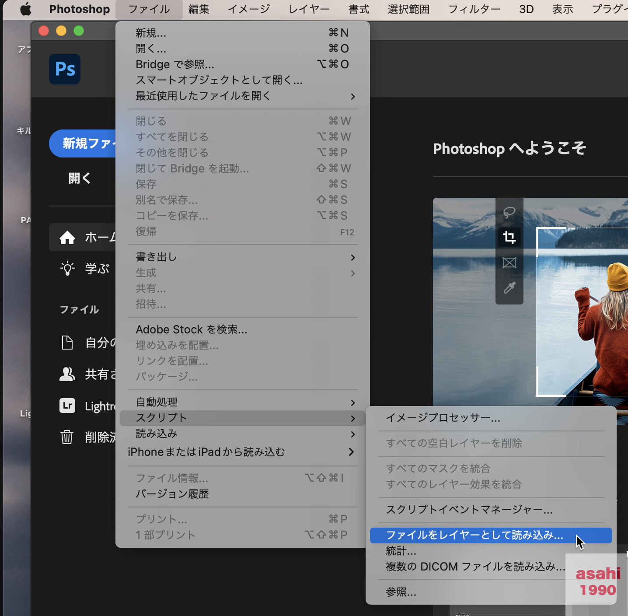628x616 pixels.
Task: Choose スマートオブジェクトとして開く...
Action: [x=243, y=80]
